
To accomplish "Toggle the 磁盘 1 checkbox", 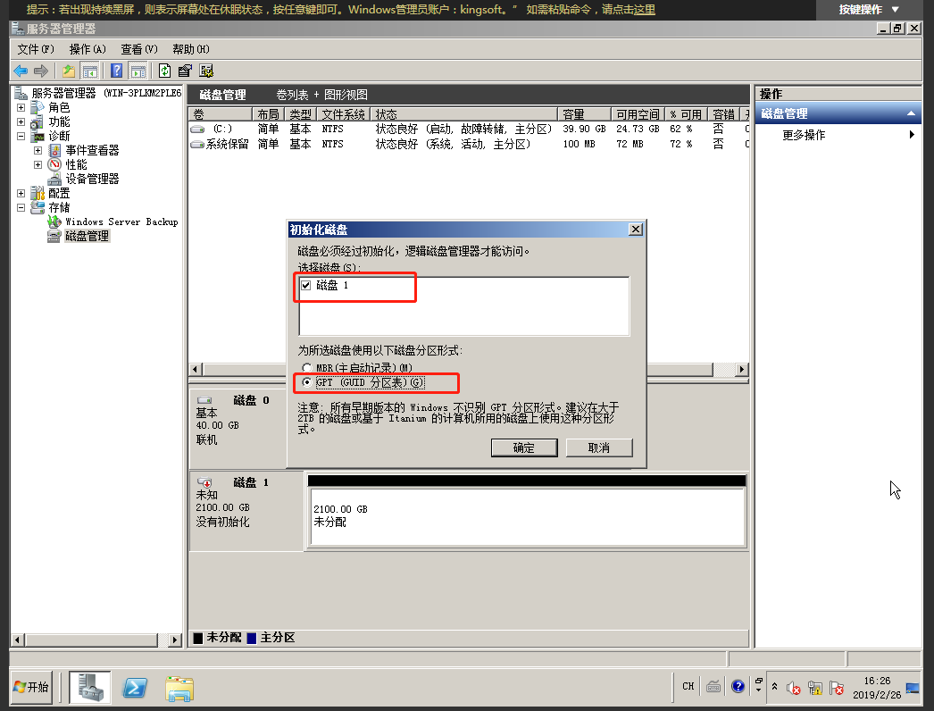I will click(306, 285).
